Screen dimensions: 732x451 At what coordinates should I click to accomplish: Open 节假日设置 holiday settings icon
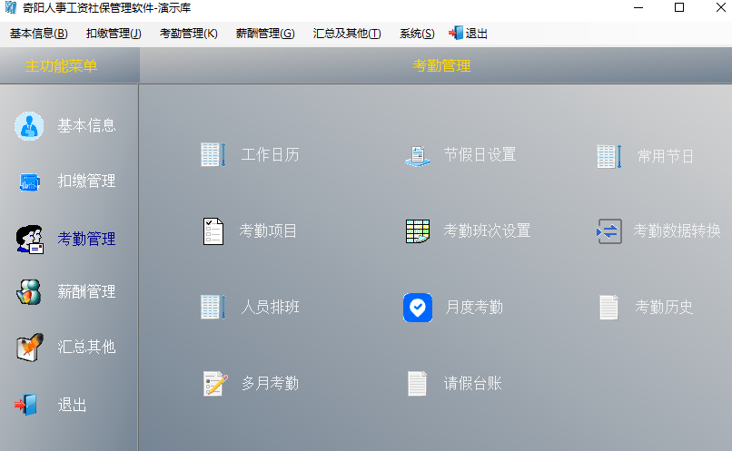point(417,155)
